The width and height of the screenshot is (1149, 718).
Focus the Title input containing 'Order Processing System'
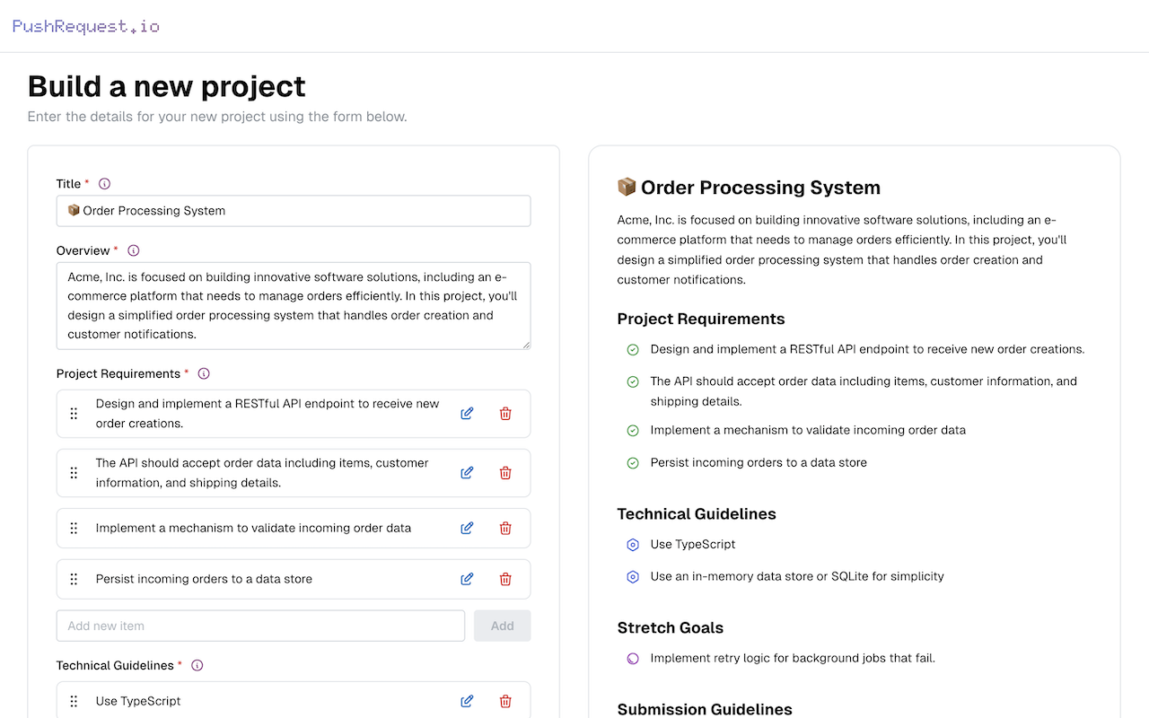(x=294, y=211)
